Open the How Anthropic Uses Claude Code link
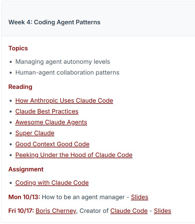This screenshot has width=195, height=224. [64, 101]
